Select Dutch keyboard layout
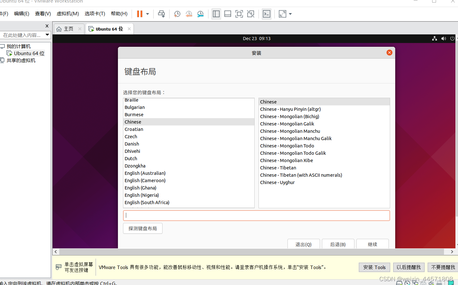 [189, 159]
